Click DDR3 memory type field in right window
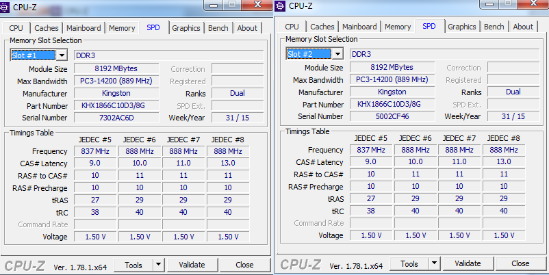This screenshot has height=275, width=549. click(x=445, y=54)
